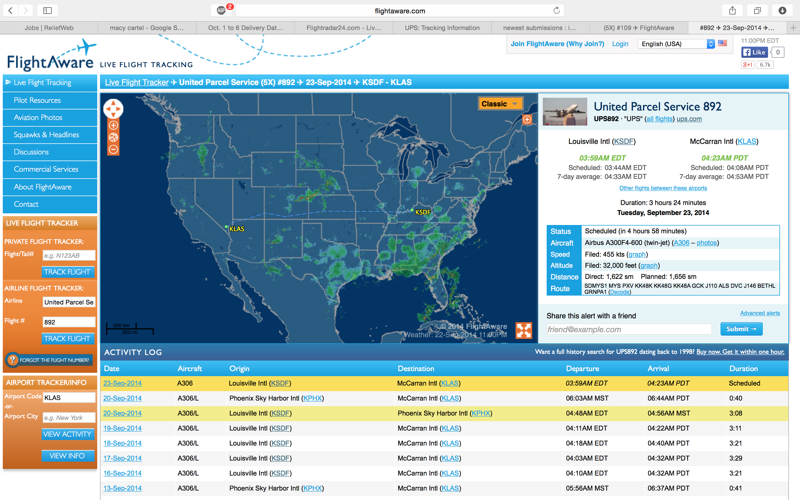Click Safari forward navigation arrow
Image resolution: width=800 pixels, height=500 pixels.
coord(26,11)
